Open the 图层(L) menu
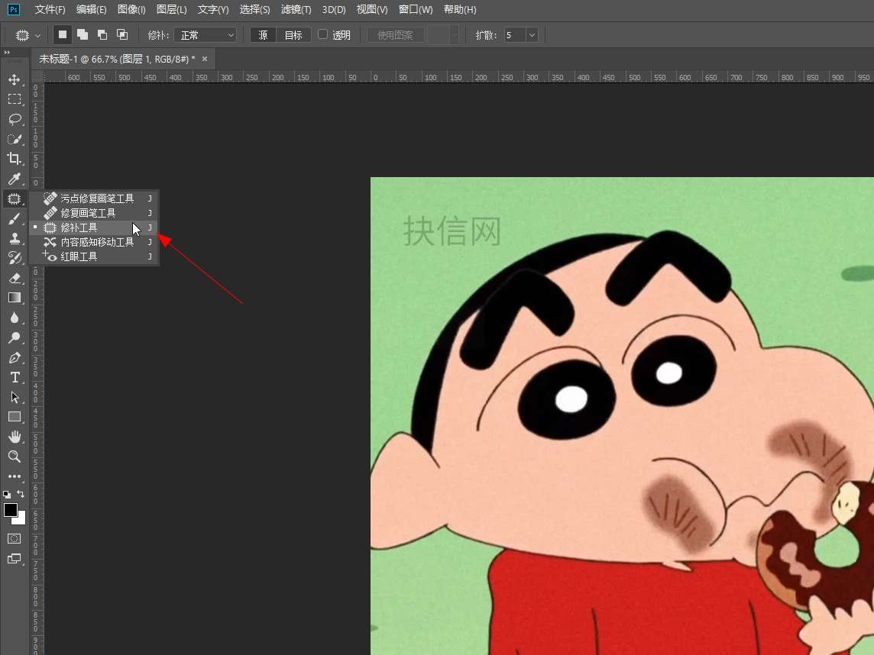Viewport: 874px width, 655px height. pyautogui.click(x=172, y=9)
